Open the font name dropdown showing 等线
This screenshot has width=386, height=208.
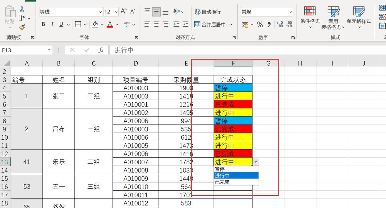(x=100, y=11)
